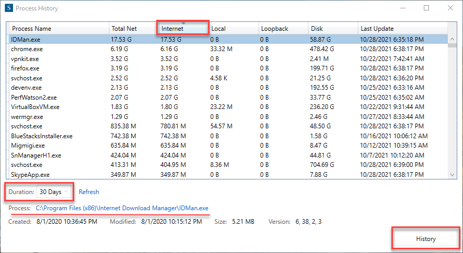Click the 704.69 G disk cell
Viewport: 463px width, 253px height.
[322, 165]
